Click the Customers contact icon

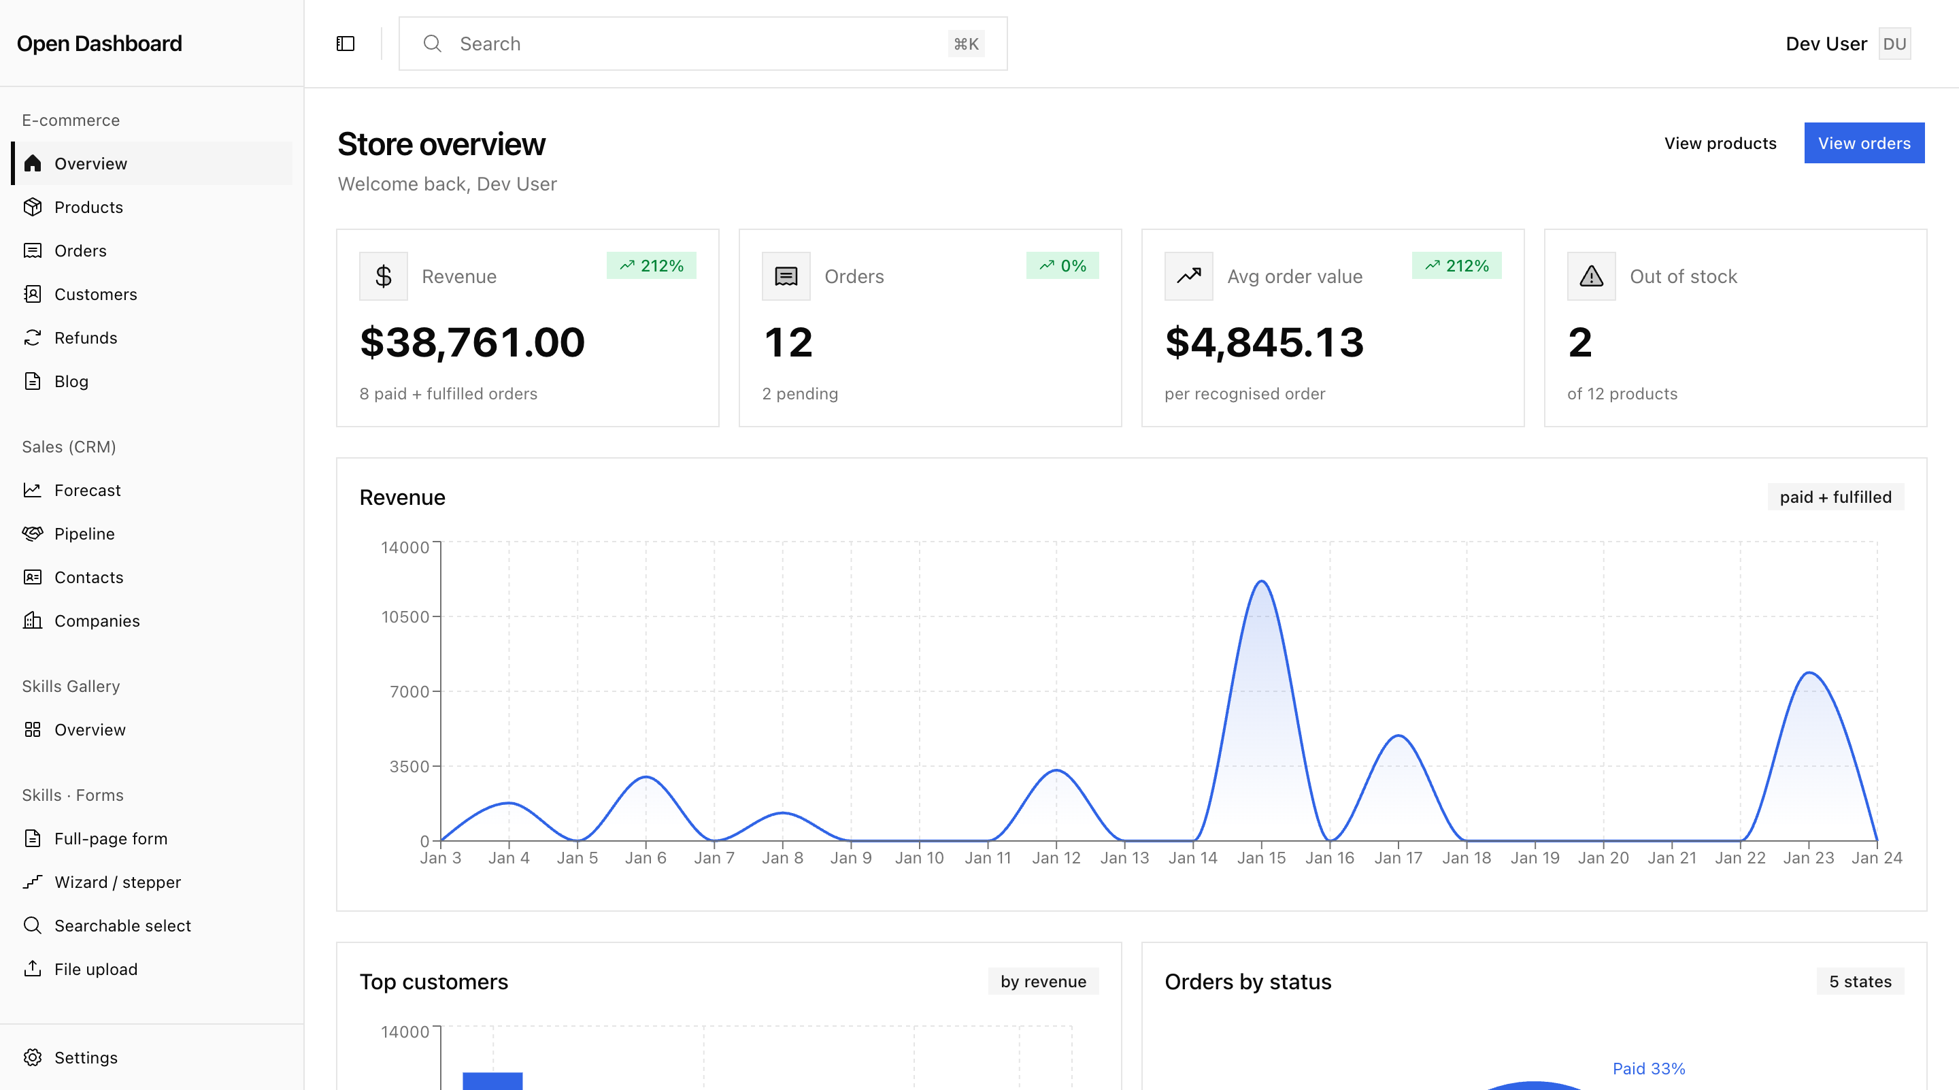point(32,294)
